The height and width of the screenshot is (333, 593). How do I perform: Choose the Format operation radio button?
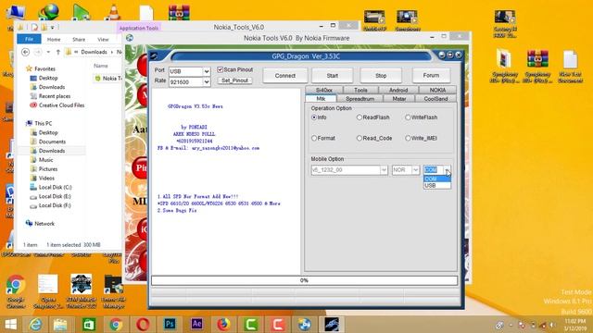[x=314, y=138]
